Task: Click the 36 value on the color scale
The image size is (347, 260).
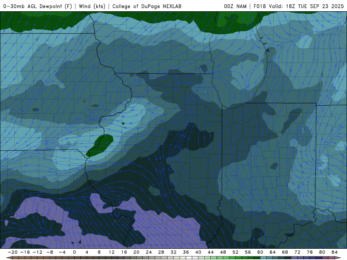Action: pyautogui.click(x=186, y=252)
